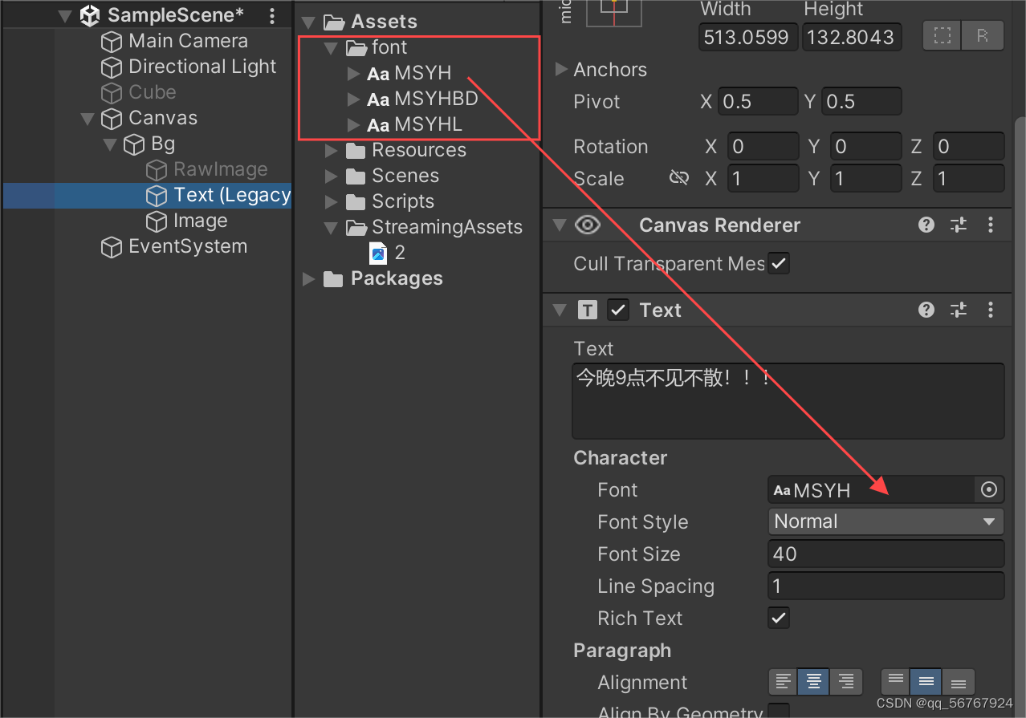The image size is (1026, 718).
Task: Open the Font Style dropdown
Action: coord(885,521)
